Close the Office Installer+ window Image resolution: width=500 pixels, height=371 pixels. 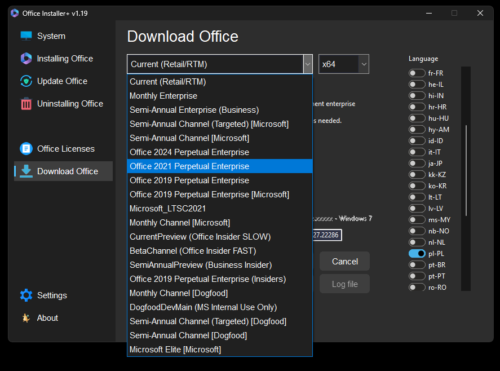pyautogui.click(x=480, y=13)
